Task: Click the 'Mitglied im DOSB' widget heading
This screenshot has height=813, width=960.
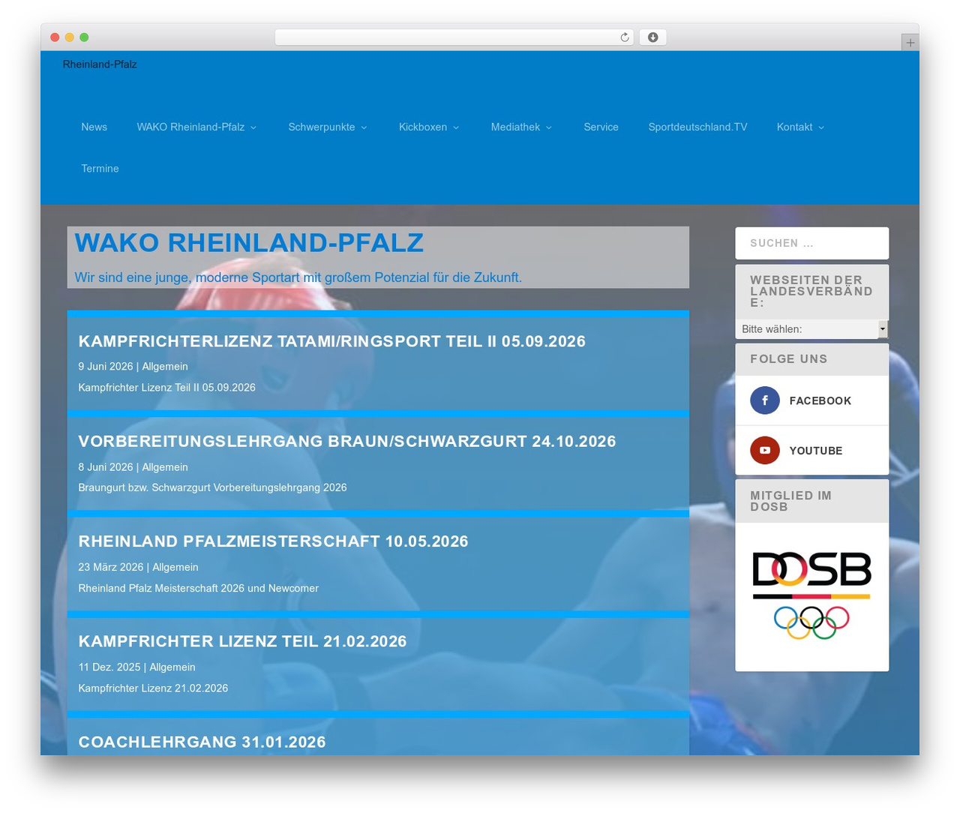Action: point(790,501)
